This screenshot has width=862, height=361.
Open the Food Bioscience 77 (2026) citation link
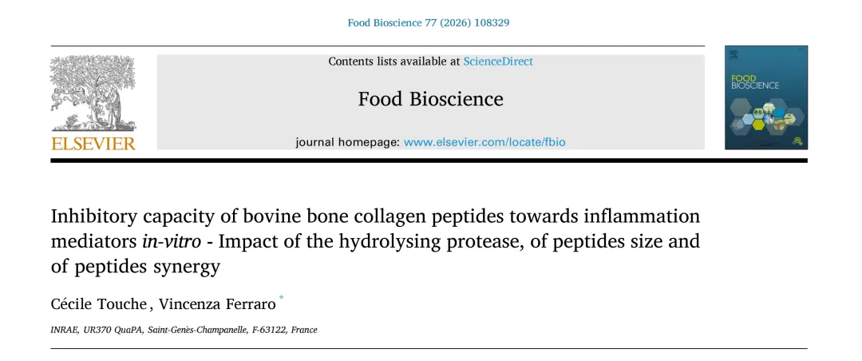[x=429, y=22]
